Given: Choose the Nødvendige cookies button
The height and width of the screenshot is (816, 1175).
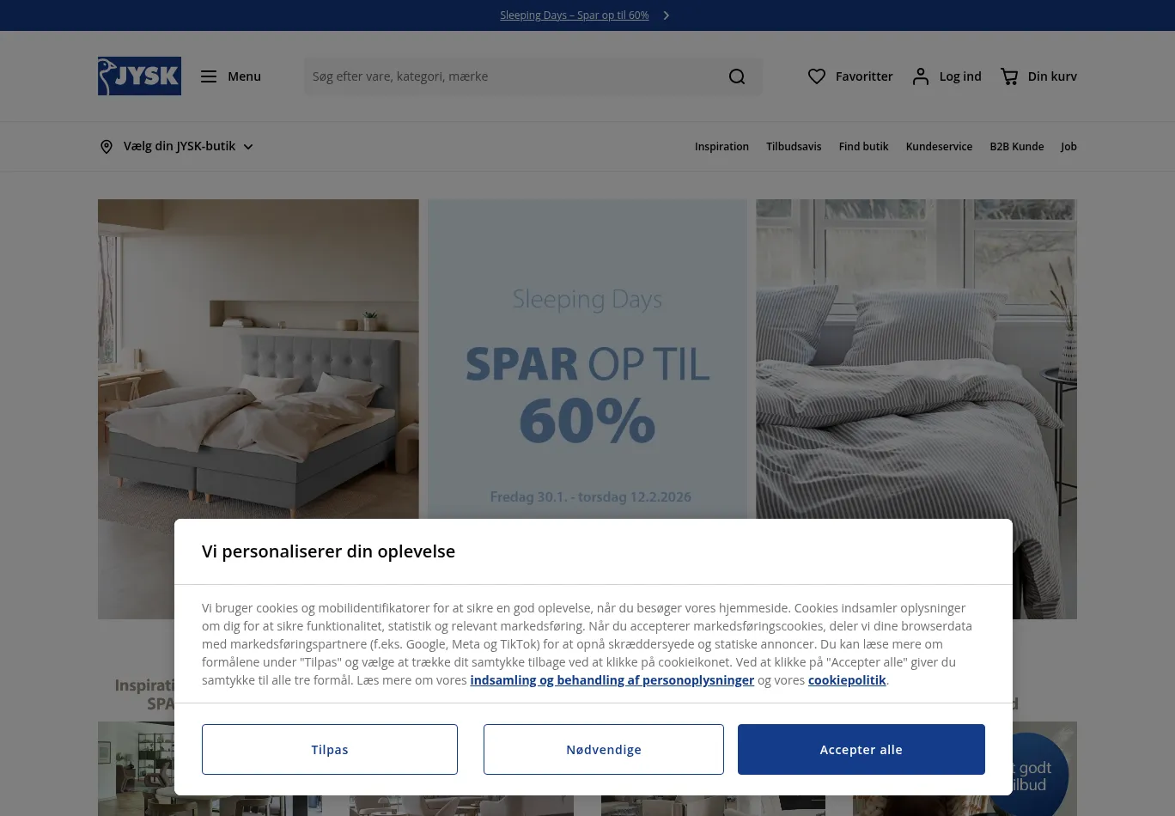Looking at the screenshot, I should tap(604, 749).
